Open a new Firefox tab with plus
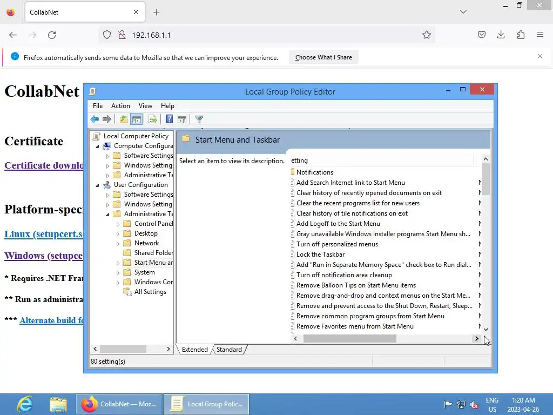 [156, 12]
